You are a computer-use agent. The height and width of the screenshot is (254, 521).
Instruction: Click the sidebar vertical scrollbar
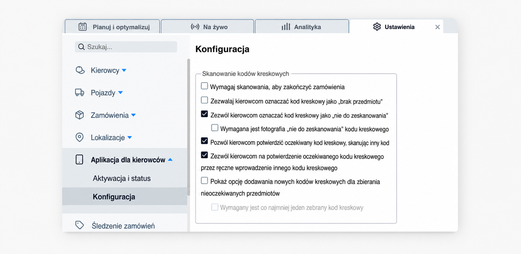pos(188,127)
